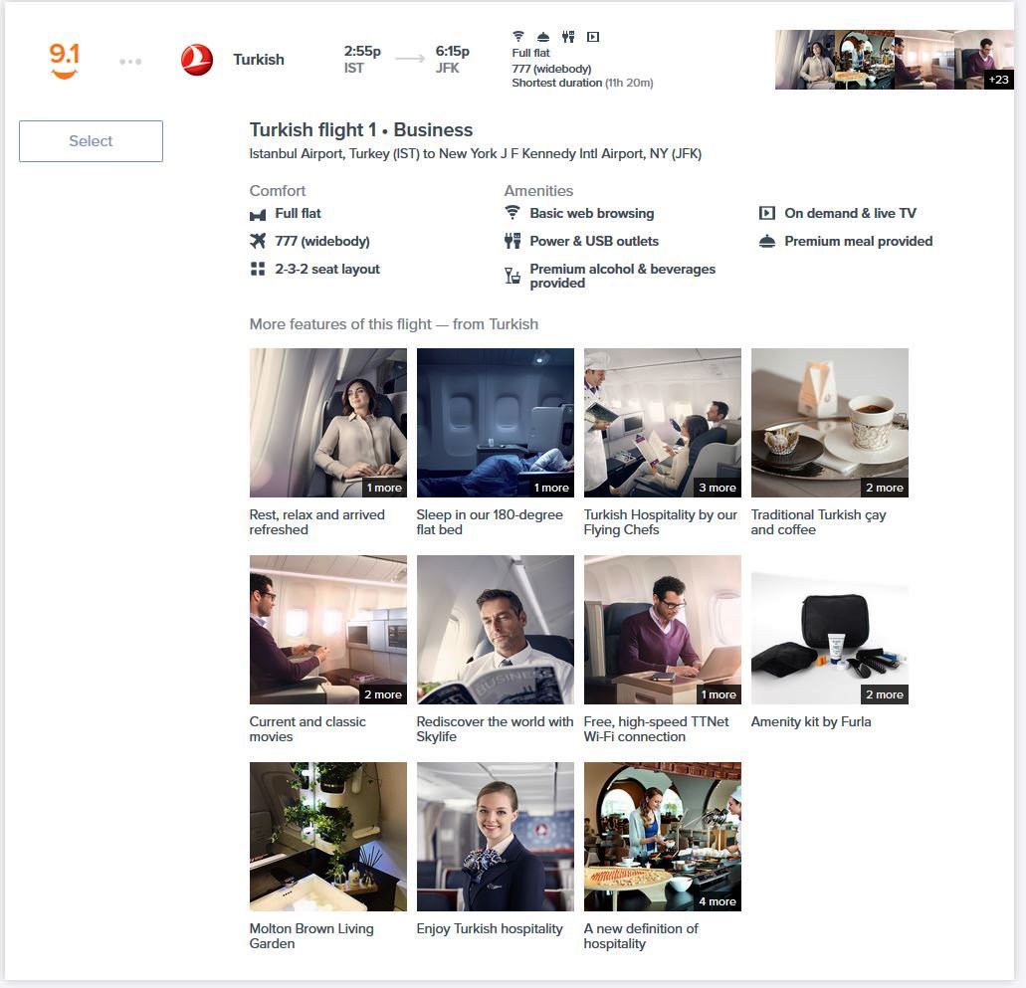Click the seat layout grid icon

(x=258, y=269)
